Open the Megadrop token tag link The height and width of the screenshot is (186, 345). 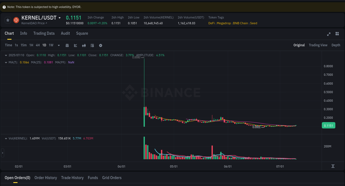(x=224, y=23)
